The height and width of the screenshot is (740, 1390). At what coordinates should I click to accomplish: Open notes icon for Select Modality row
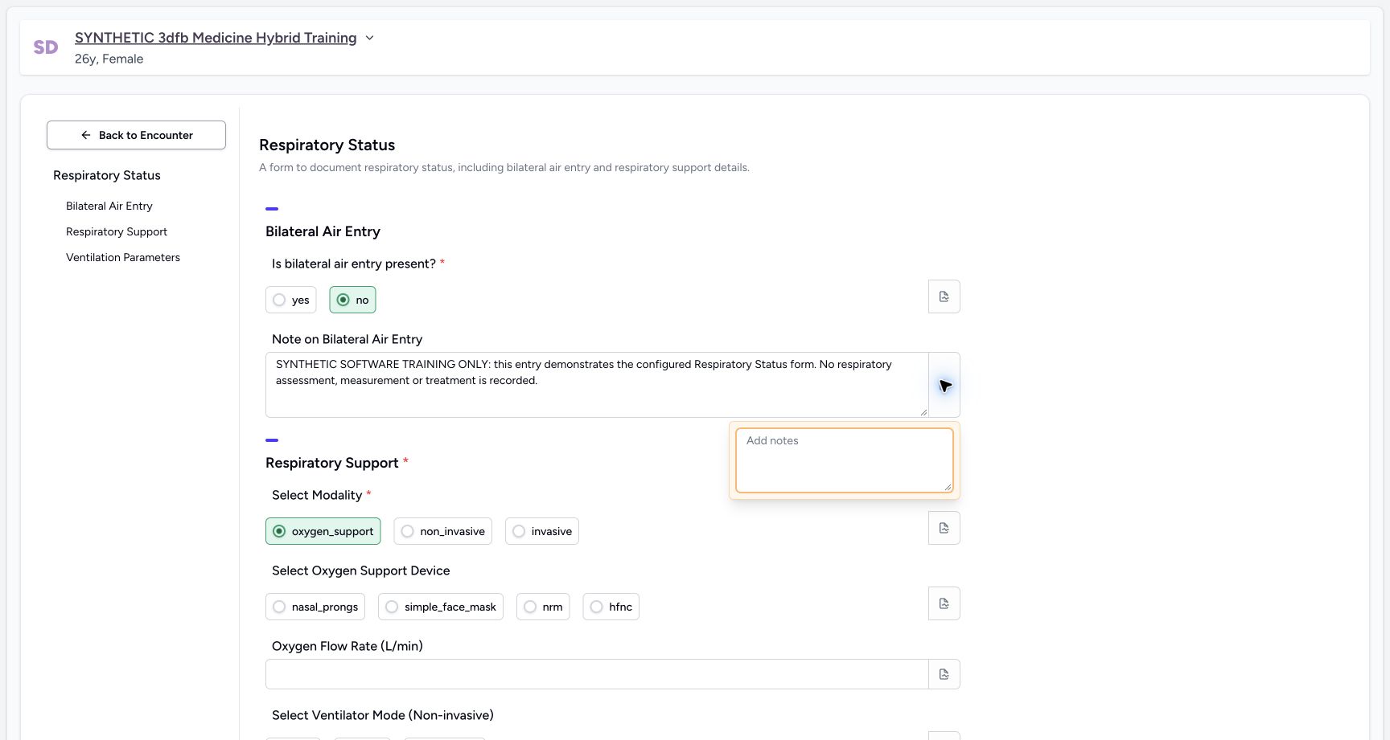click(944, 528)
